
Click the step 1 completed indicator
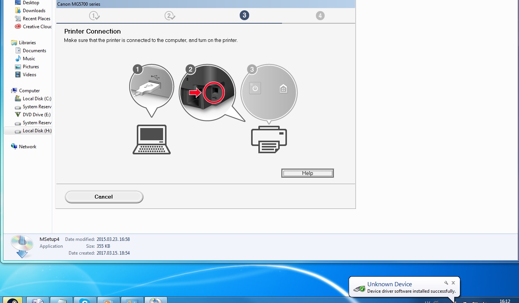pos(94,16)
